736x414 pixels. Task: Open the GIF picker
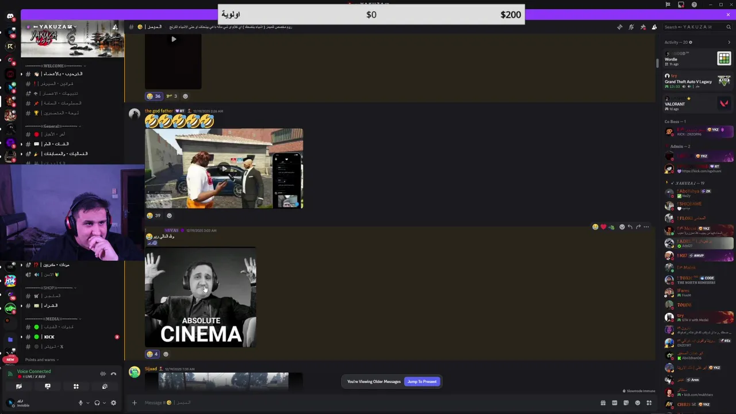tap(615, 403)
